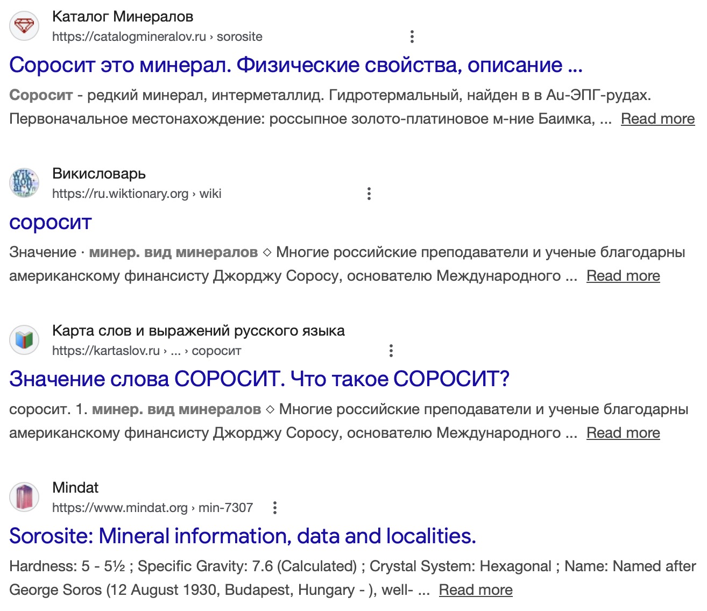The height and width of the screenshot is (611, 707).
Task: Open 'Sorosite: Mineral information' result
Action: (242, 536)
